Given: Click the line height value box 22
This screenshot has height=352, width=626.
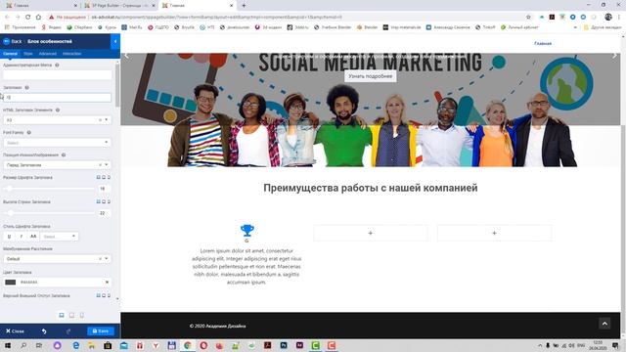Looking at the screenshot, I should [104, 213].
